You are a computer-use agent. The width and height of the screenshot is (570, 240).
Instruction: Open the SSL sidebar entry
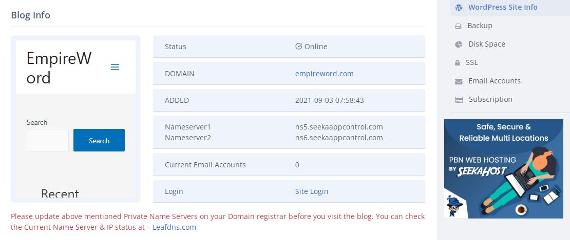[x=471, y=62]
